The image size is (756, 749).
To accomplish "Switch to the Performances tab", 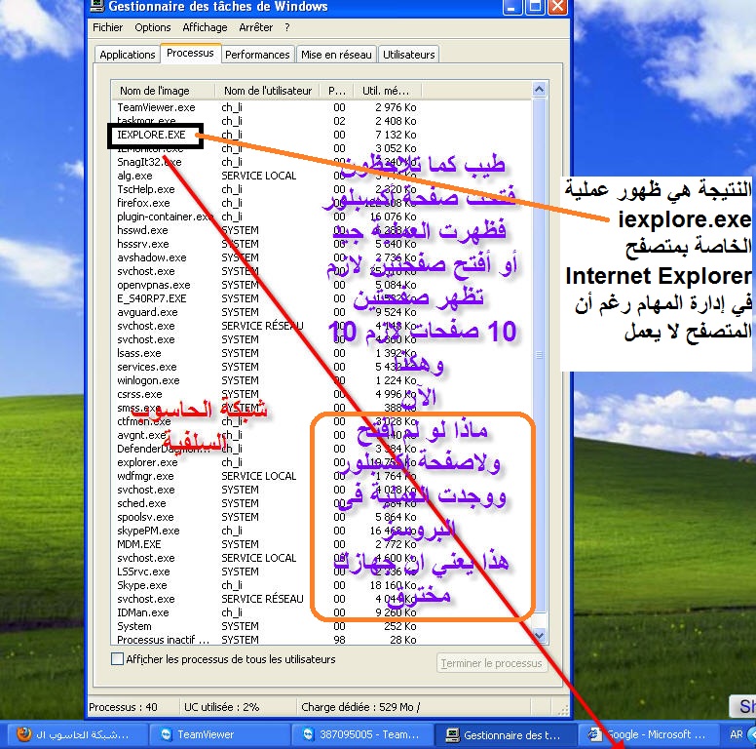I will [x=258, y=55].
